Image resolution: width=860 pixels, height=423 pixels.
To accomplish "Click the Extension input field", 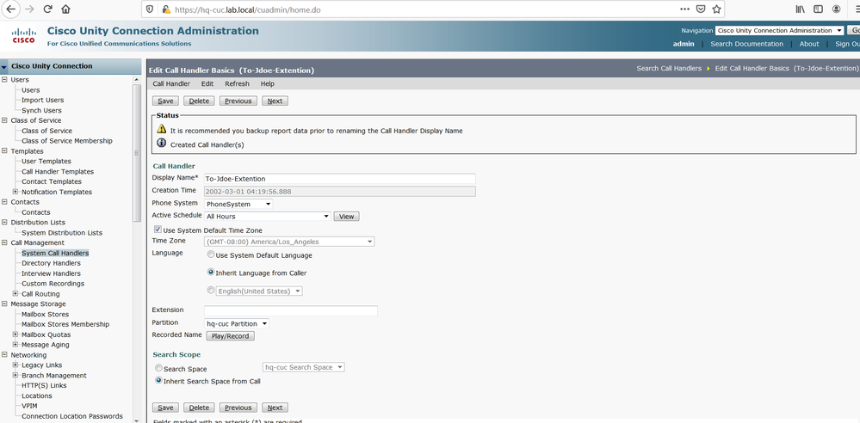I will pyautogui.click(x=291, y=310).
